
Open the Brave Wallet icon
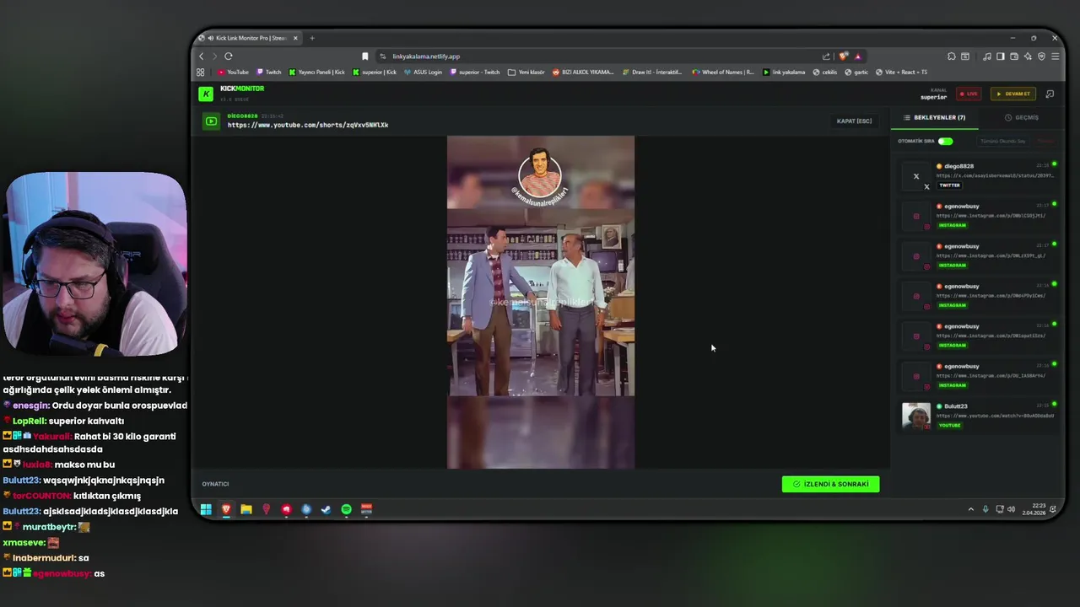tap(1014, 56)
